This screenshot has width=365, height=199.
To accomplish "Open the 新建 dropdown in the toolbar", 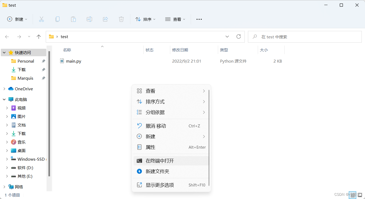I will 17,19.
